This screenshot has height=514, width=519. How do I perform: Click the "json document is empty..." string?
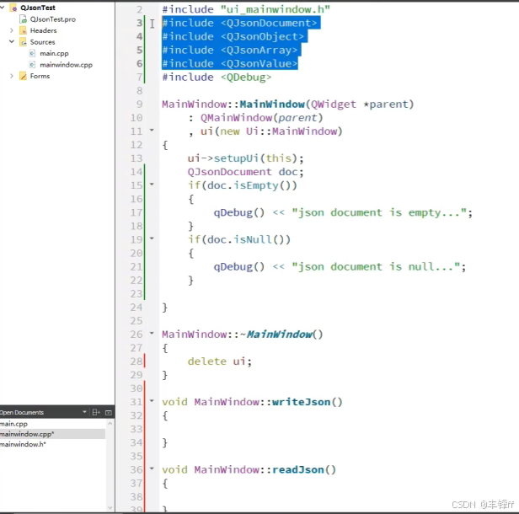379,213
